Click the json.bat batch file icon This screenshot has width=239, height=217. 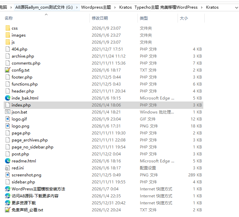pyautogui.click(x=8, y=112)
